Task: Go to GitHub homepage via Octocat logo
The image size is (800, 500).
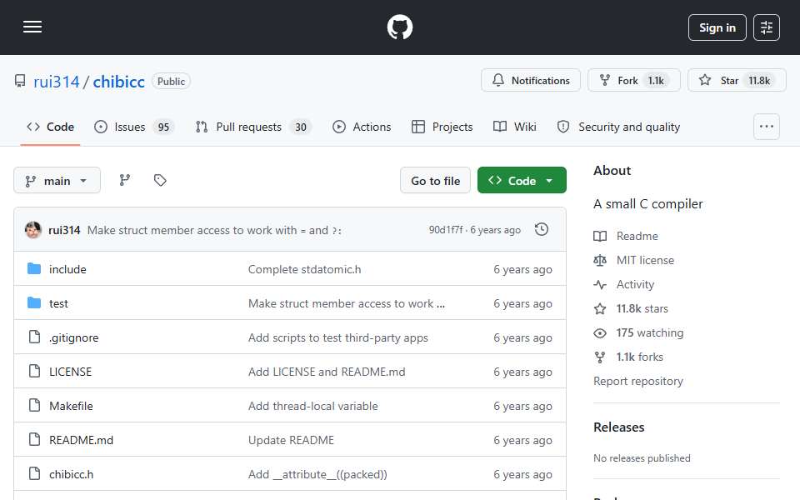Action: click(x=399, y=27)
